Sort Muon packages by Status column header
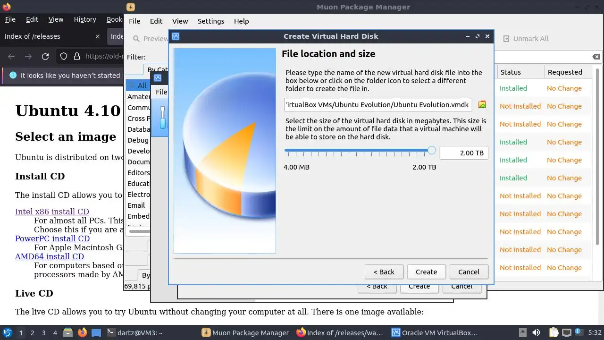604x340 pixels. pyautogui.click(x=520, y=72)
